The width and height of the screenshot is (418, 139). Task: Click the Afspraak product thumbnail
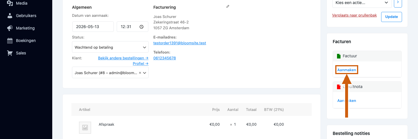85,128
